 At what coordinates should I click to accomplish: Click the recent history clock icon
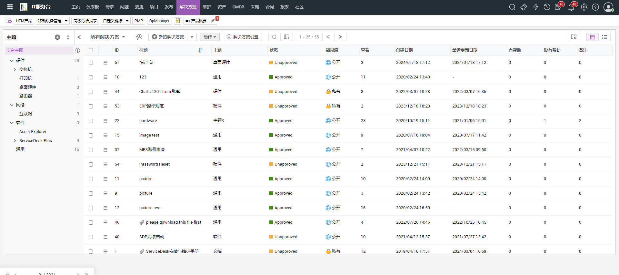coord(547,7)
